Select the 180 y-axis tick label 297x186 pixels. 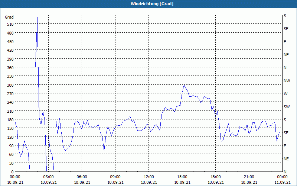click(10, 120)
